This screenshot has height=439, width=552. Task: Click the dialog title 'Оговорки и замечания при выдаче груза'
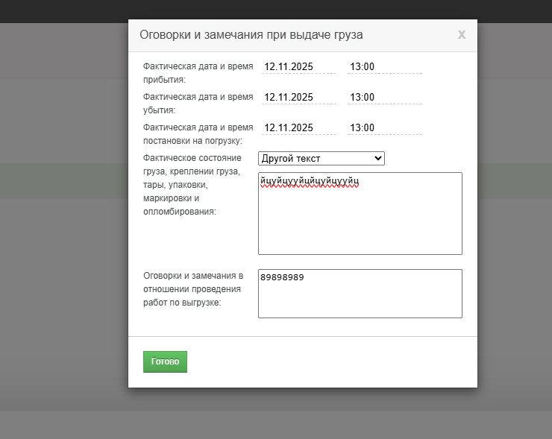[251, 35]
